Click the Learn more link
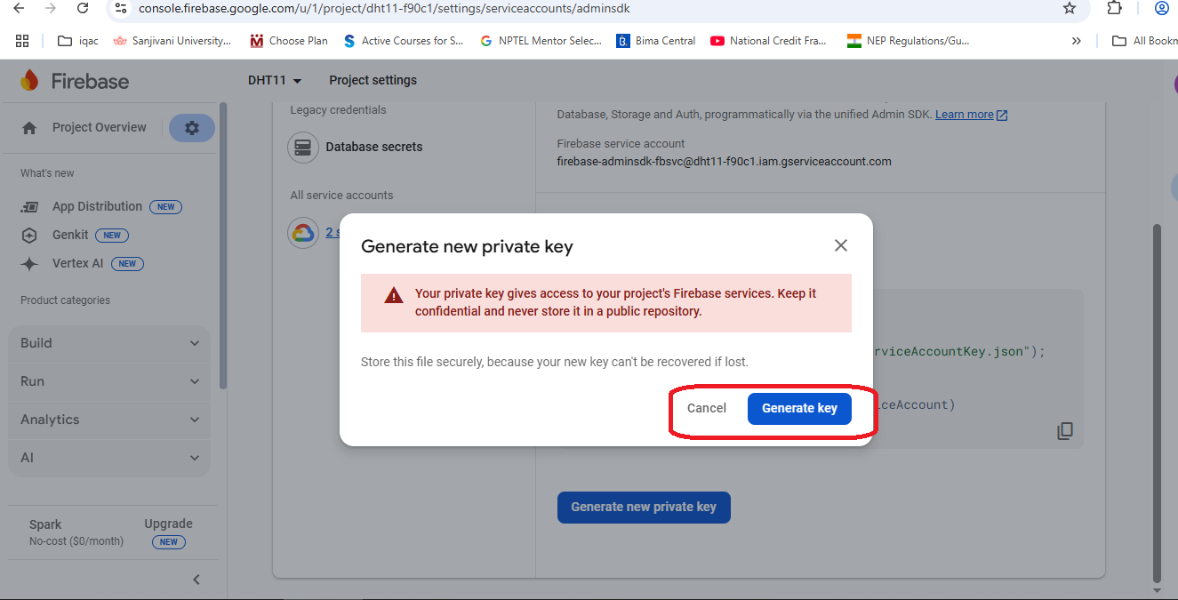This screenshot has width=1178, height=600. point(964,115)
